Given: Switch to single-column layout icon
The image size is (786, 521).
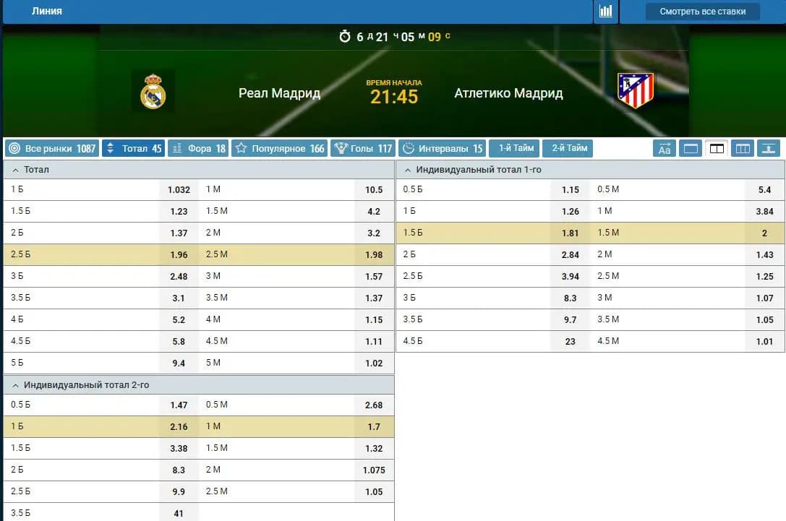Looking at the screenshot, I should (x=691, y=148).
